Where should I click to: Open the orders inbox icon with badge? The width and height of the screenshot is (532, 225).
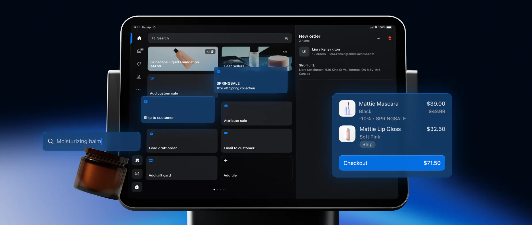139,51
